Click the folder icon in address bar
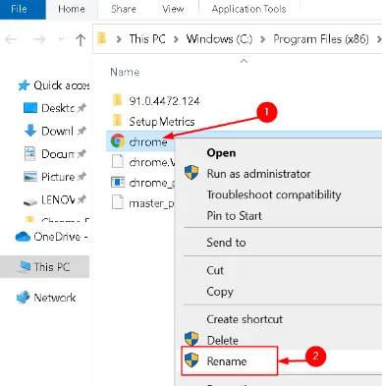The height and width of the screenshot is (386, 382). [102, 39]
